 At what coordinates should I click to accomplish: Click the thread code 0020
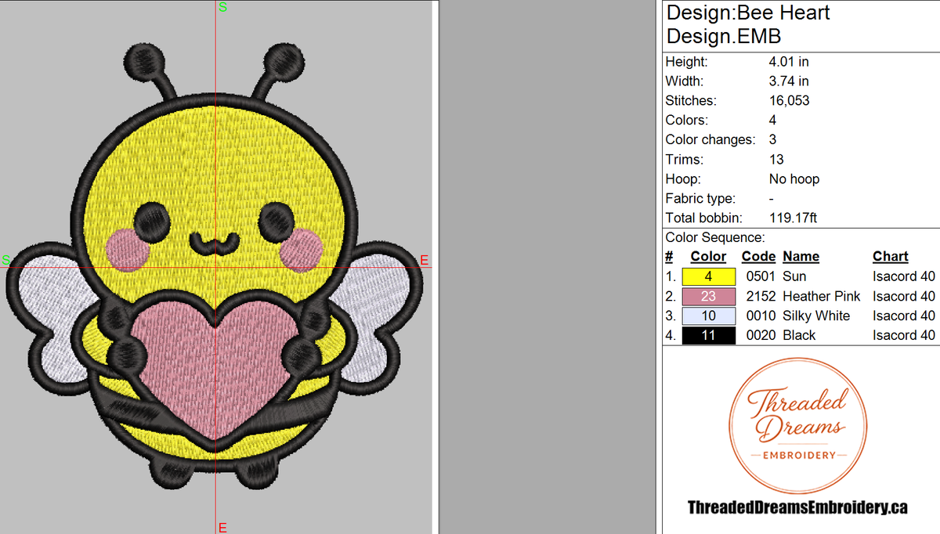click(760, 335)
